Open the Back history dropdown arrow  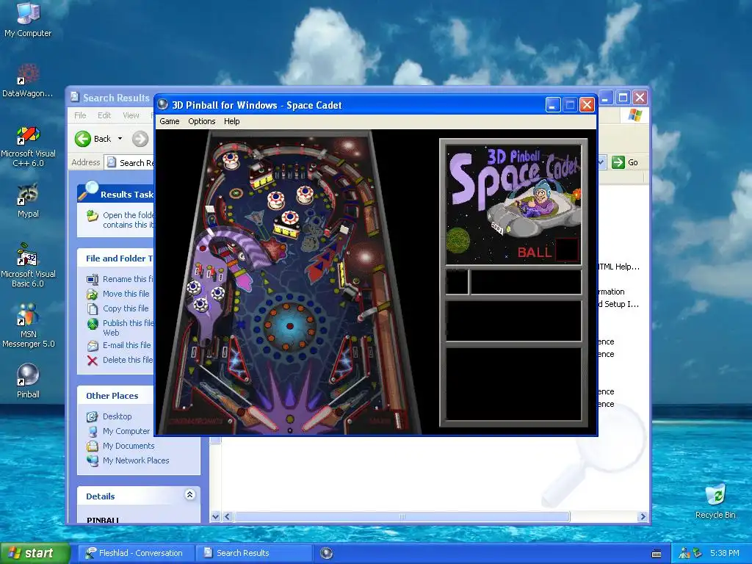pyautogui.click(x=120, y=139)
